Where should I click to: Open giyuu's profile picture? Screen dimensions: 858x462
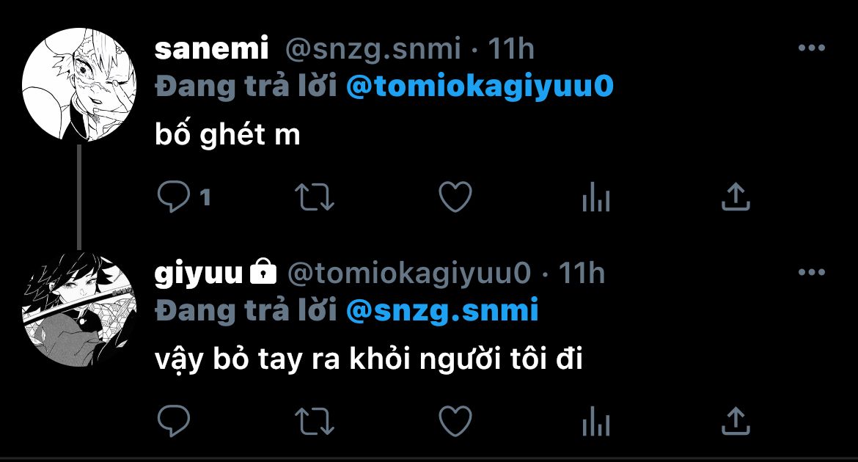click(x=80, y=309)
